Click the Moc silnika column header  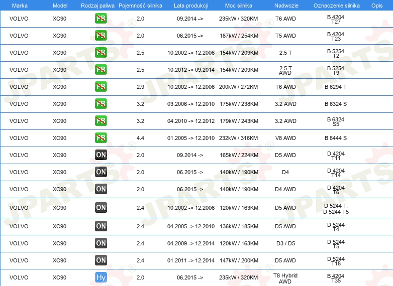239,6
